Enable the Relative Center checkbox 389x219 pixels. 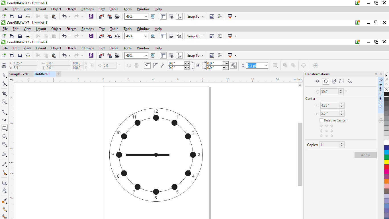point(322,120)
